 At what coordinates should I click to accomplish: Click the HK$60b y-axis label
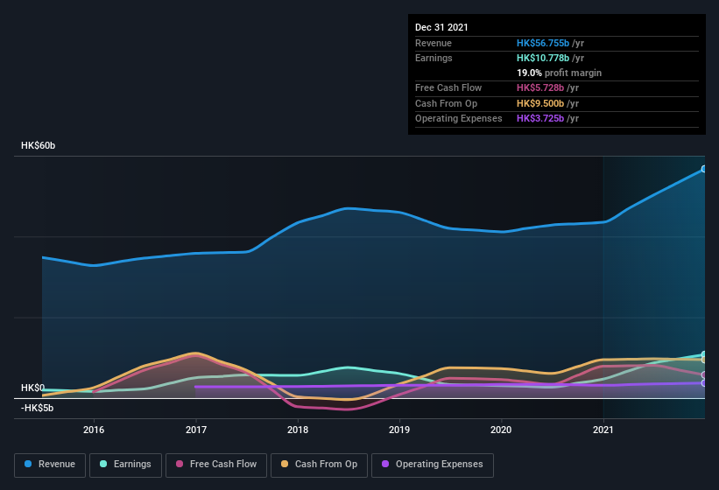(38, 145)
